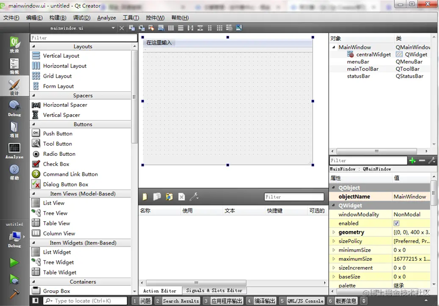Viewport: 439px width, 306px height.
Task: Click the 在这里输入 menu placeholder on form
Action: 159,43
